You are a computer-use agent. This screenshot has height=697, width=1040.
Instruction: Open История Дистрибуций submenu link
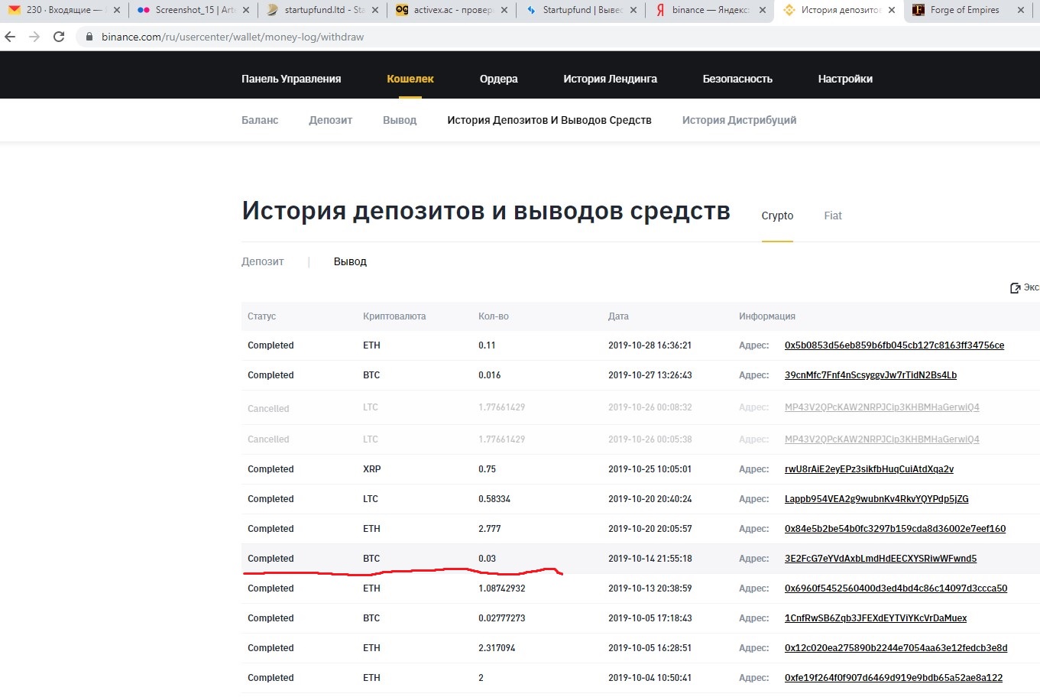(x=739, y=120)
